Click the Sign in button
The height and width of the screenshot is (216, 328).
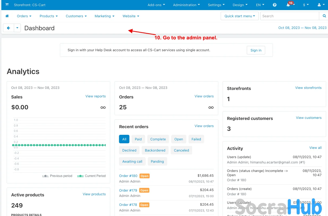pos(256,50)
